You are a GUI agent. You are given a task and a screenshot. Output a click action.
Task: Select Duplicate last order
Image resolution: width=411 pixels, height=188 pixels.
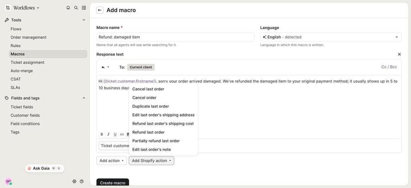[150, 106]
